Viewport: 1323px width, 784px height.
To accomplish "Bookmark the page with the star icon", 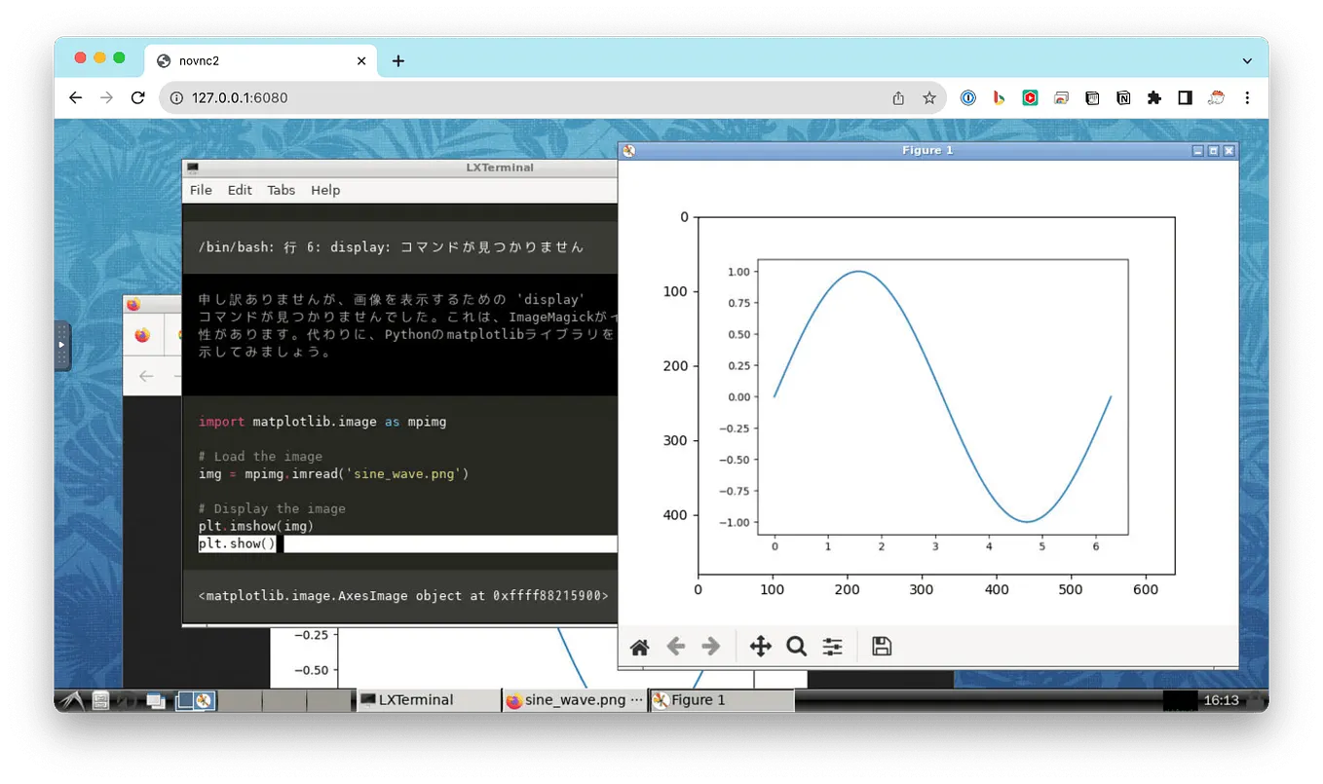I will pyautogui.click(x=929, y=97).
